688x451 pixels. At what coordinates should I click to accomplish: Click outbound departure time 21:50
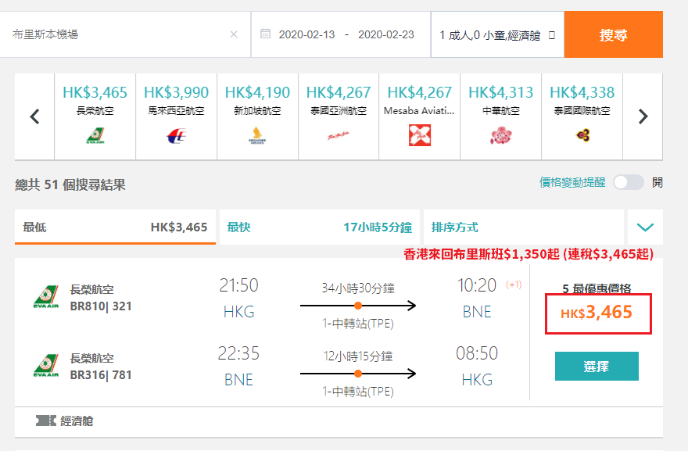tap(238, 285)
